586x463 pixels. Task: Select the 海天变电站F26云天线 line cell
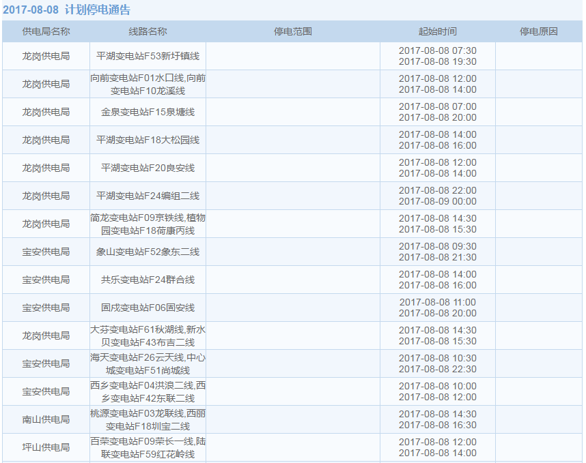coord(148,363)
